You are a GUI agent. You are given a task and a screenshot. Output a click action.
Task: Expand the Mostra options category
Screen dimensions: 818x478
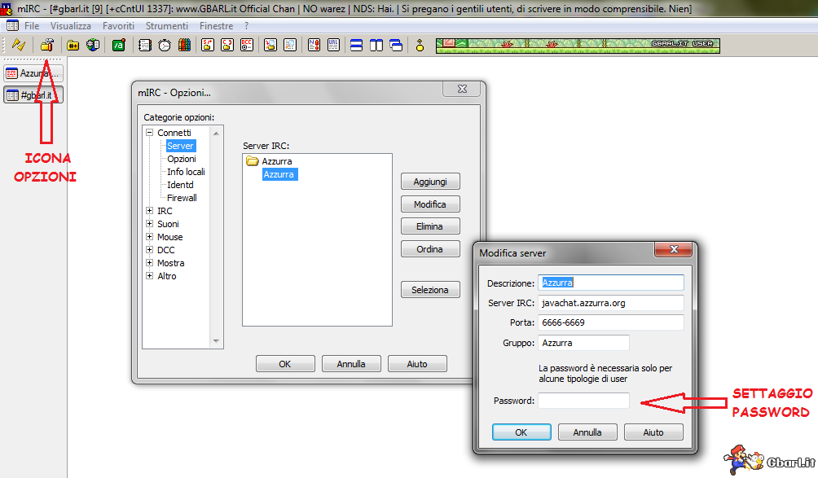[x=149, y=263]
